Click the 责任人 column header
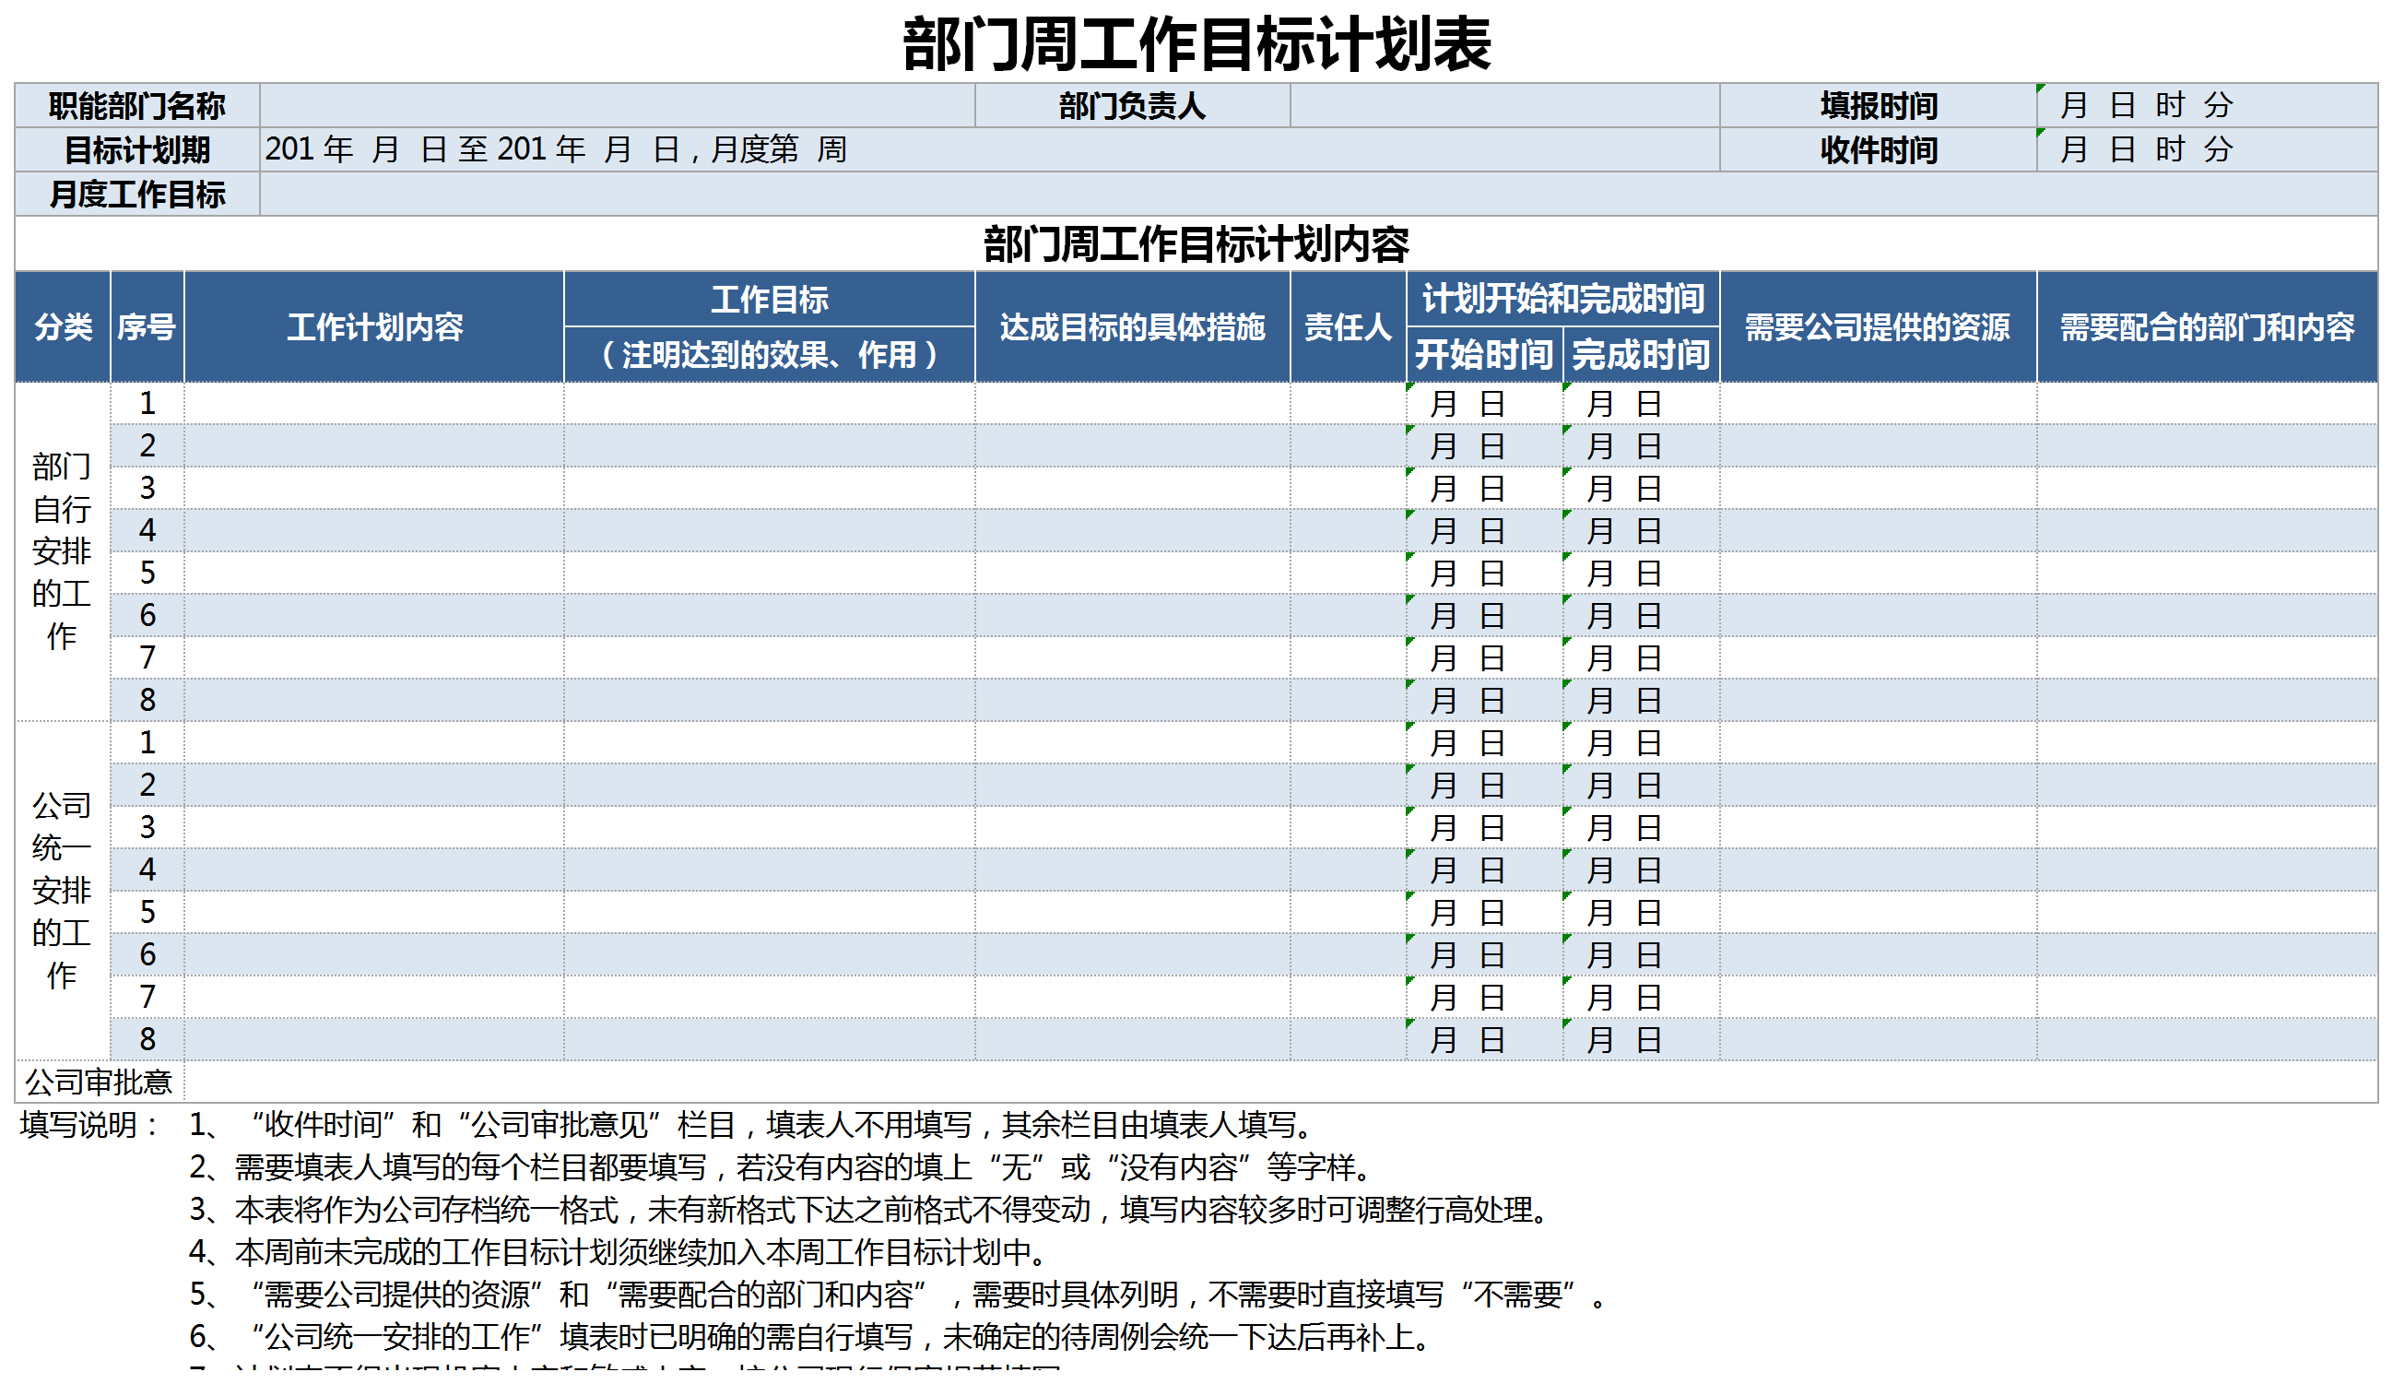 pos(1348,328)
